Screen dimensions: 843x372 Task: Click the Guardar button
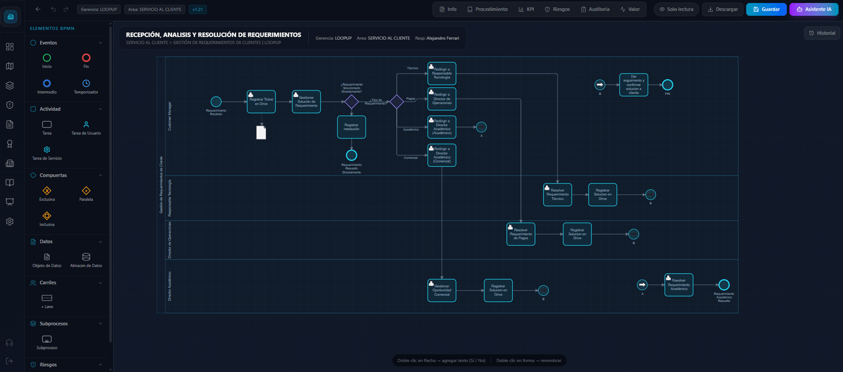[766, 10]
